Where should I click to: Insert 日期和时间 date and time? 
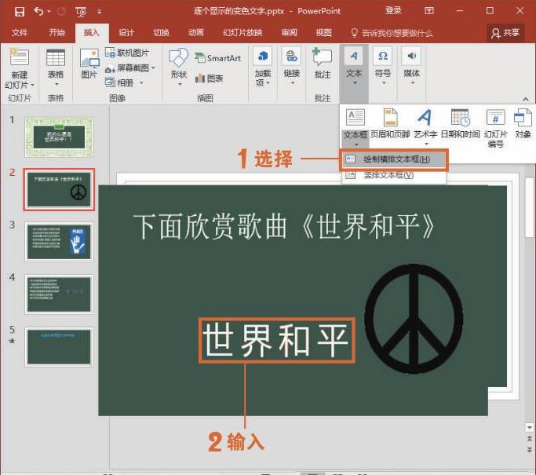point(460,123)
